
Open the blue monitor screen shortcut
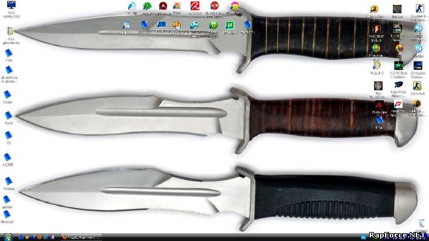(161, 25)
